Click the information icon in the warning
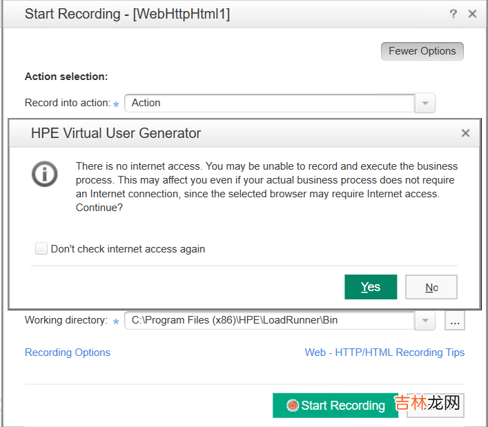The image size is (488, 427). tap(45, 174)
